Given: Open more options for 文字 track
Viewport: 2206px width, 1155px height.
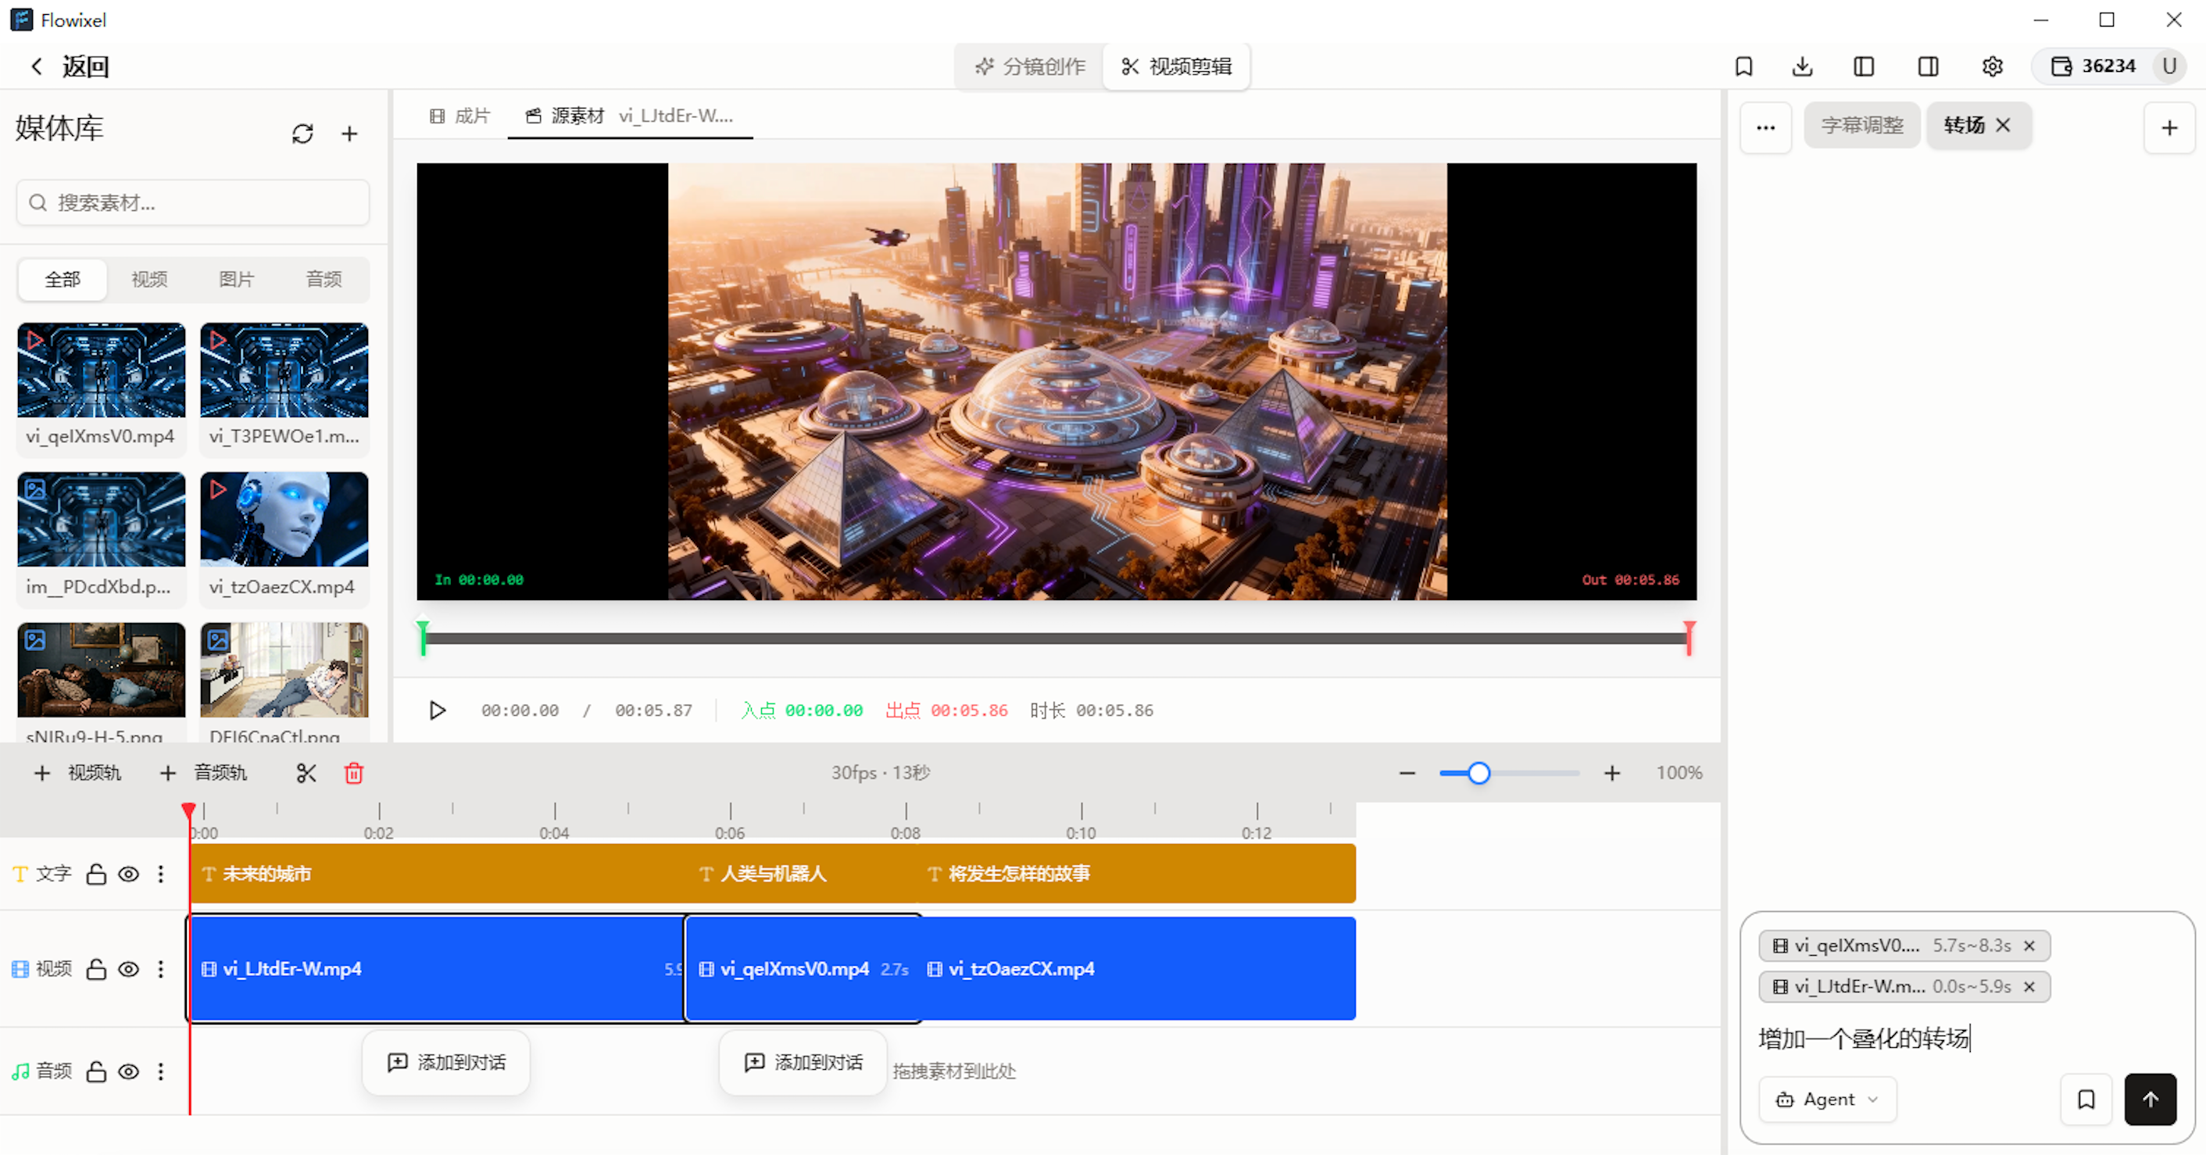Looking at the screenshot, I should [161, 874].
